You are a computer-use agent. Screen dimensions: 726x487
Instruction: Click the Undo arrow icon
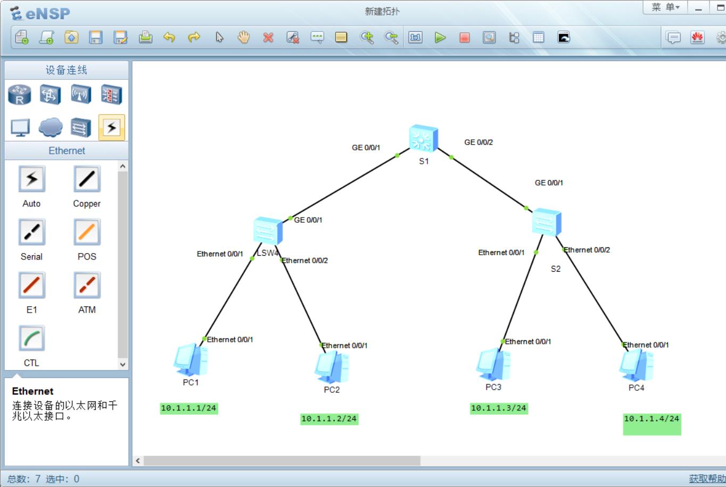point(169,37)
